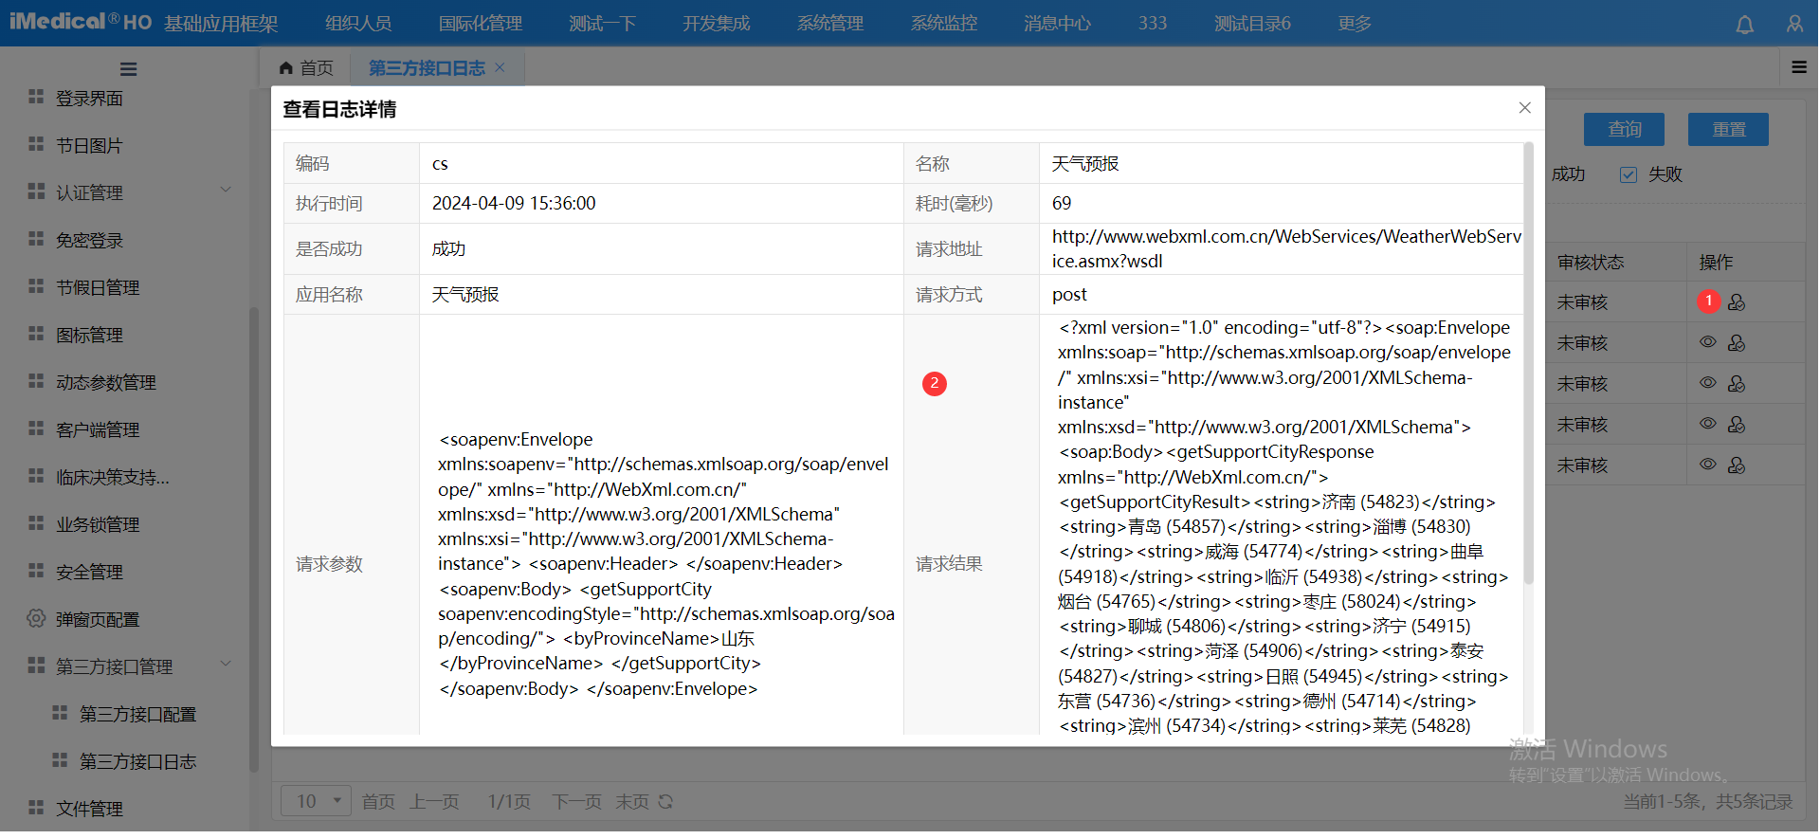Collapse the sidebar with hamburger icon
This screenshot has height=839, width=1820.
129,69
